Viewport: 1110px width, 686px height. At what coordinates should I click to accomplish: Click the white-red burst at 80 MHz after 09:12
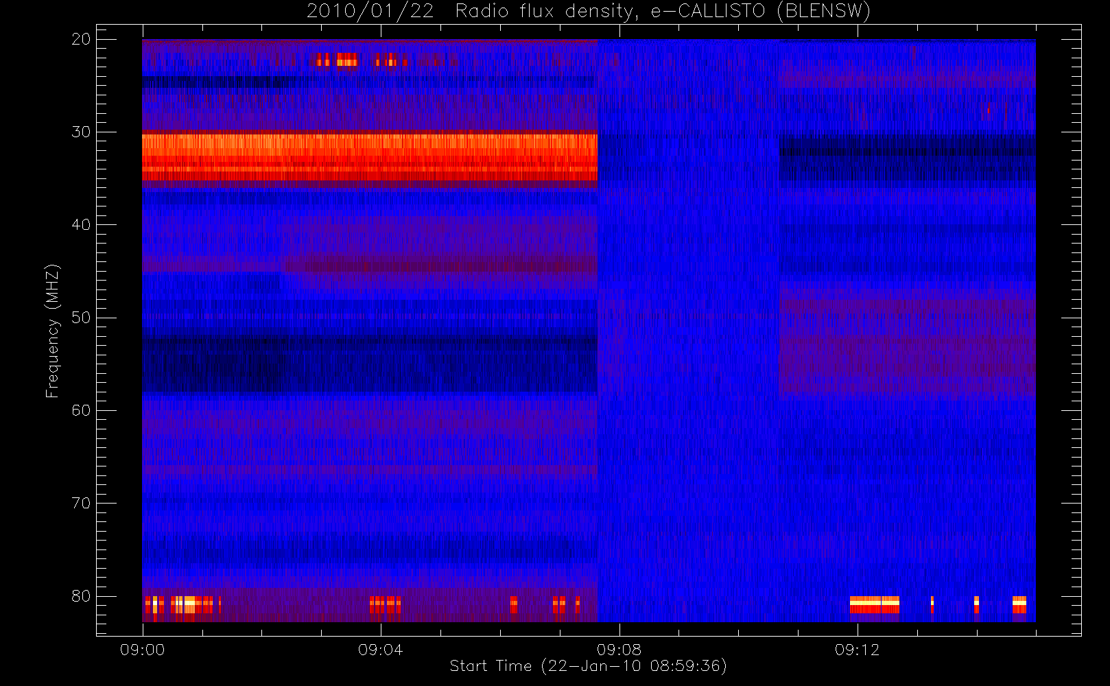pyautogui.click(x=875, y=605)
